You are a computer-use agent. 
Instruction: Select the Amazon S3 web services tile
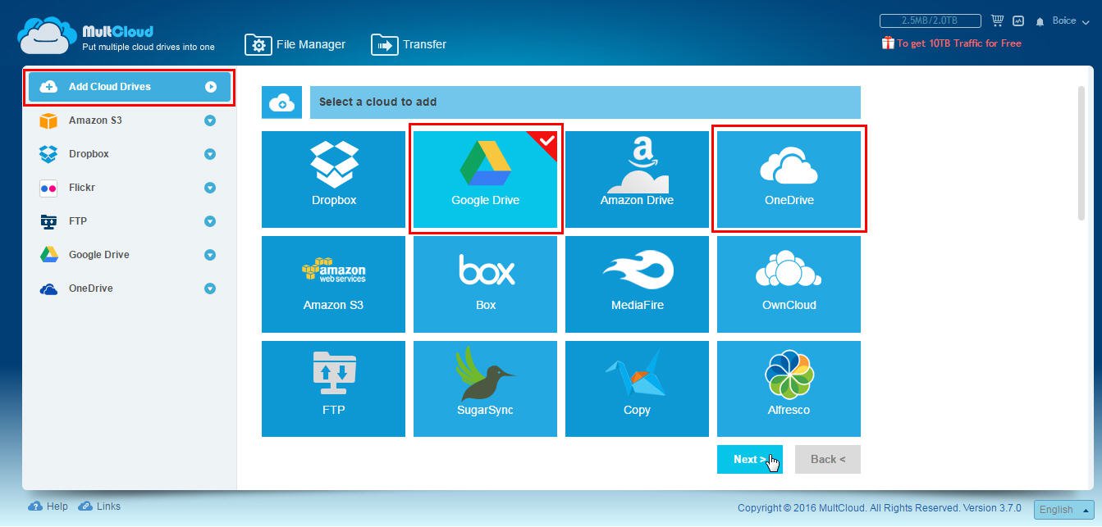pos(333,284)
